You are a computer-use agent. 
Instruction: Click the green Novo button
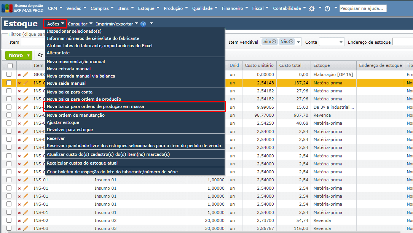[x=16, y=55]
